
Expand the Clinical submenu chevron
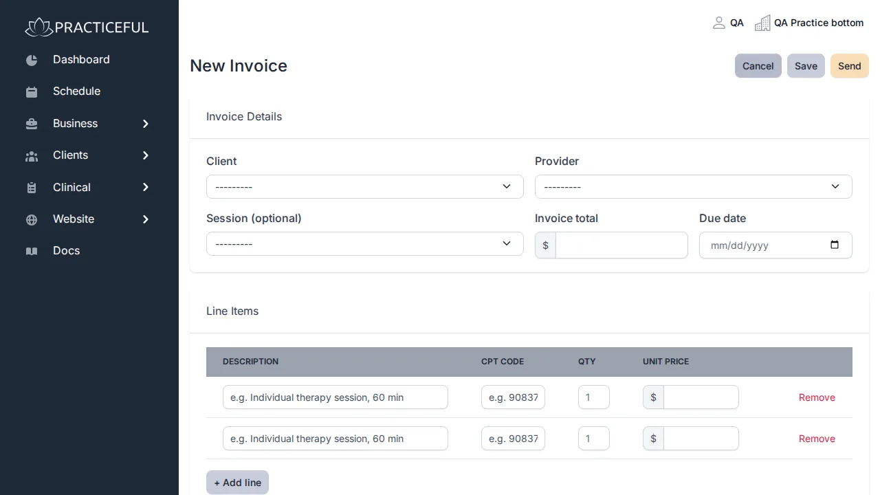pos(146,187)
